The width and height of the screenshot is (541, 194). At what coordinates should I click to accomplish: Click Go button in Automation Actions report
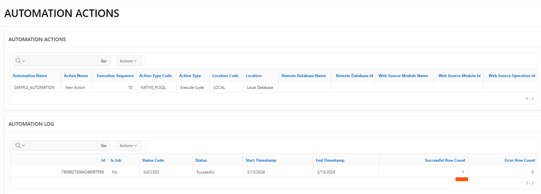tap(103, 61)
